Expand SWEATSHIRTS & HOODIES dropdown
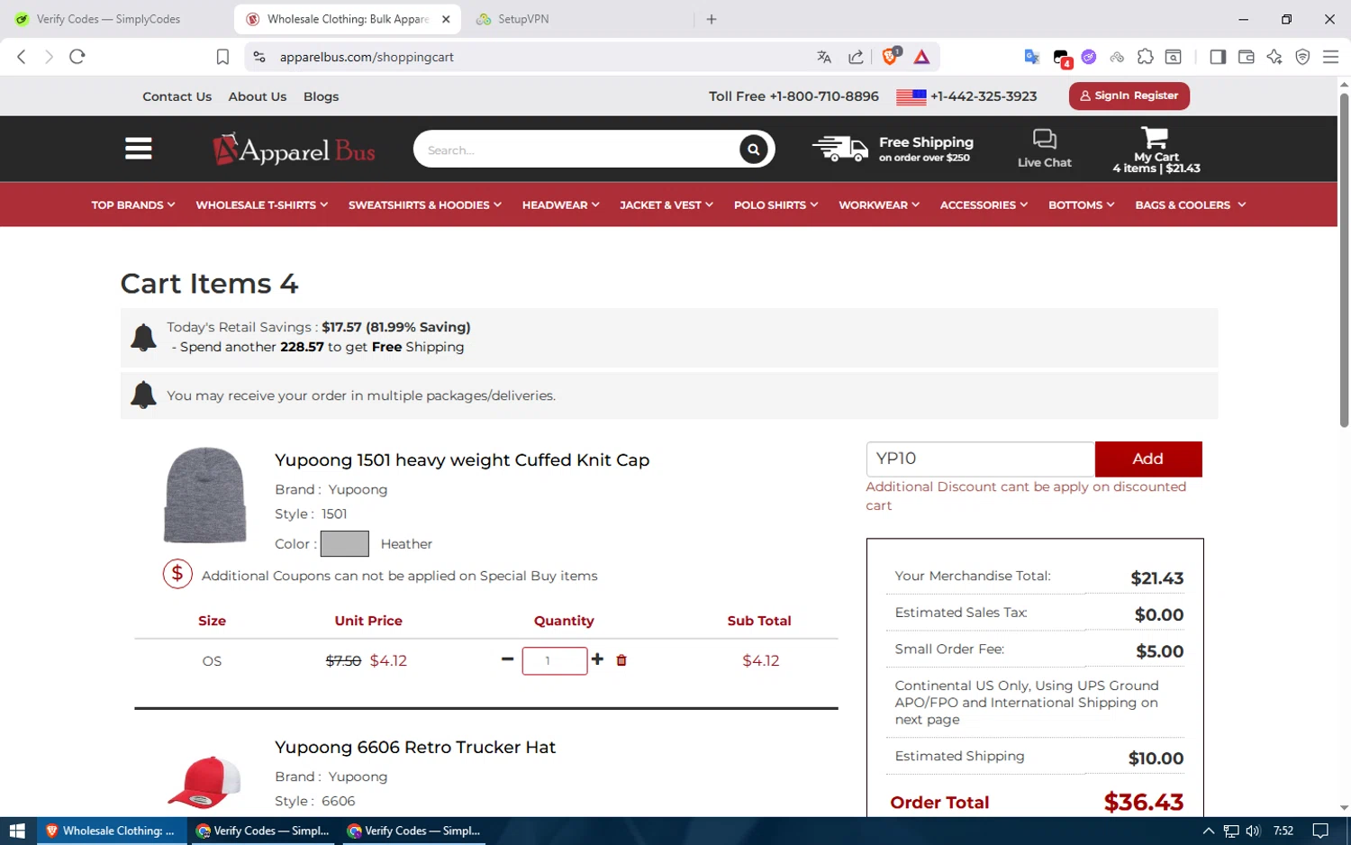The height and width of the screenshot is (845, 1351). (425, 205)
